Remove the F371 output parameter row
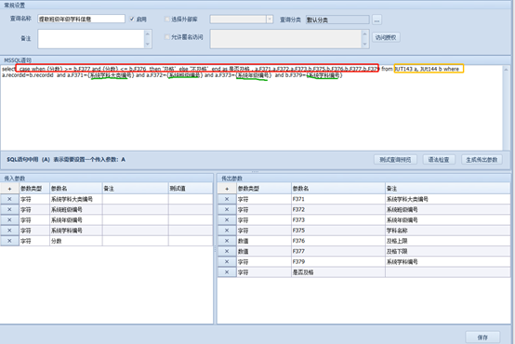Image resolution: width=515 pixels, height=344 pixels. [x=227, y=199]
